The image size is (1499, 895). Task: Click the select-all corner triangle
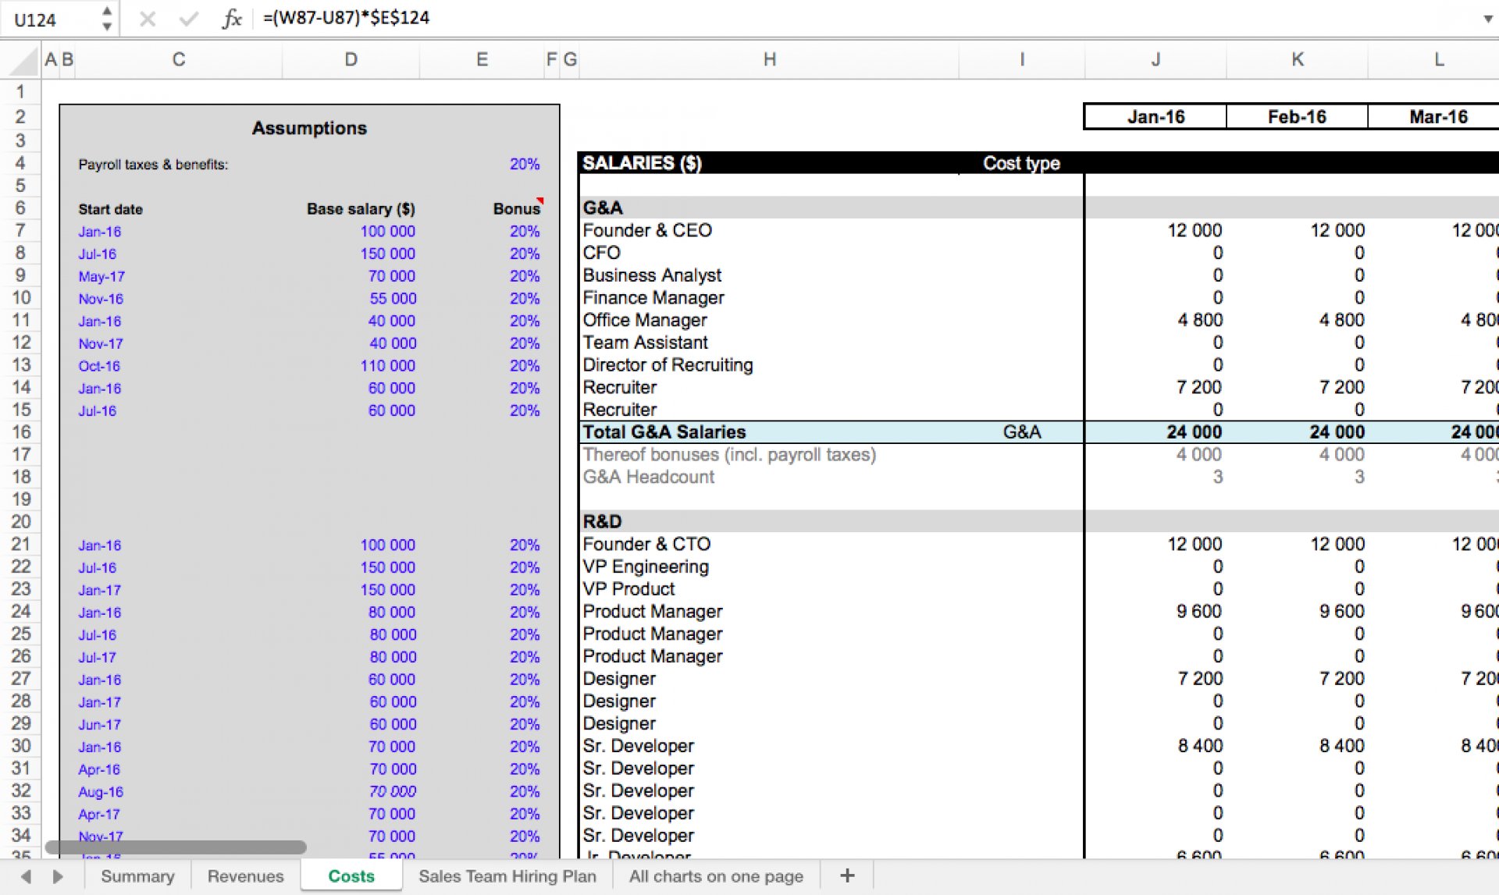coord(23,60)
